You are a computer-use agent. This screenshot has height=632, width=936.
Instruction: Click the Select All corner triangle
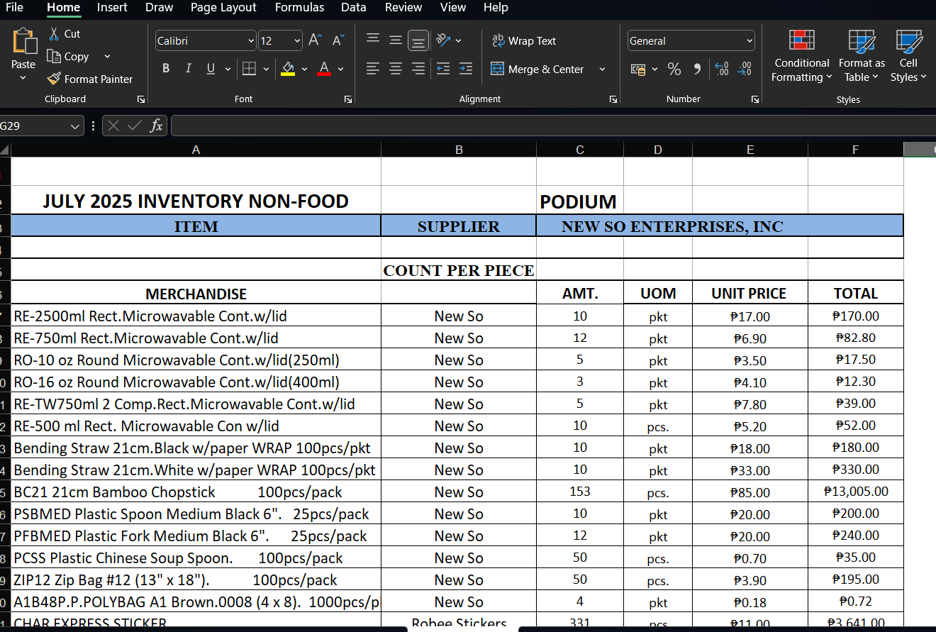coord(5,150)
